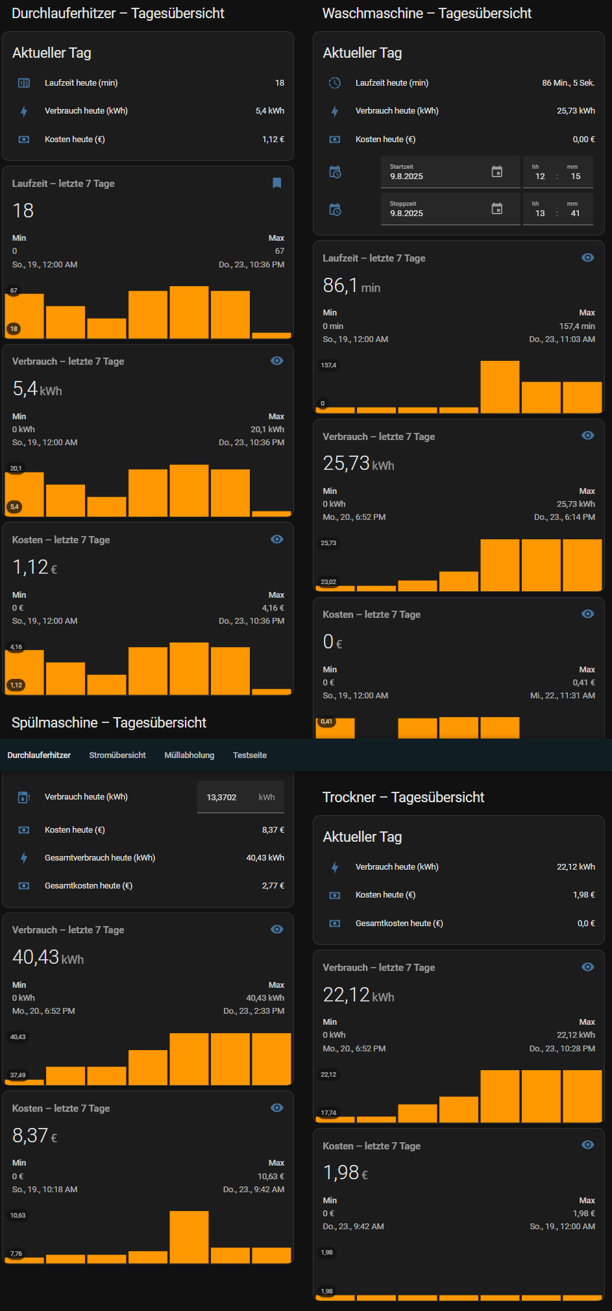Click the calendar-clock icon left of Stoppzeit row
The image size is (612, 1311).
(335, 210)
